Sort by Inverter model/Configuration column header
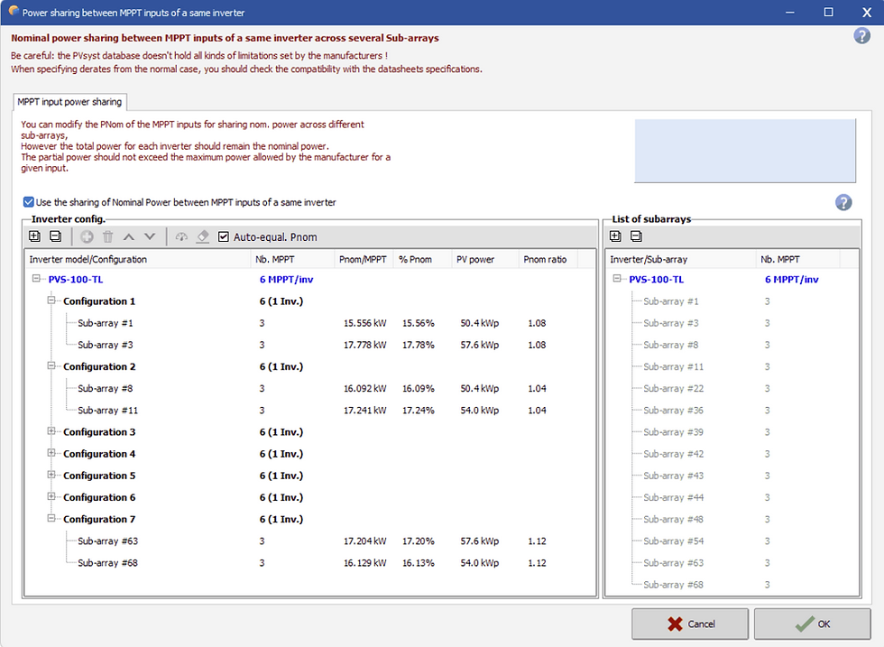 [137, 260]
